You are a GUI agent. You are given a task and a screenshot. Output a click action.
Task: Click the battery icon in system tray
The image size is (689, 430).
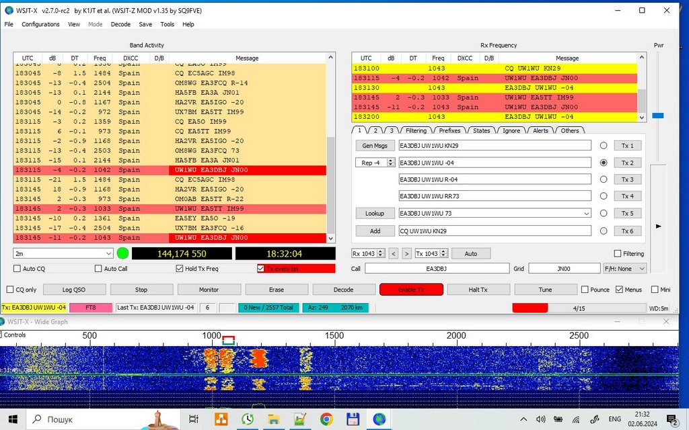click(558, 419)
